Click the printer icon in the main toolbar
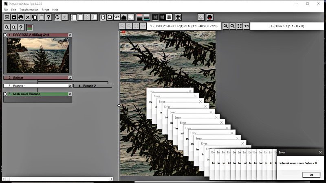This screenshot has height=183, width=326. [x=21, y=17]
